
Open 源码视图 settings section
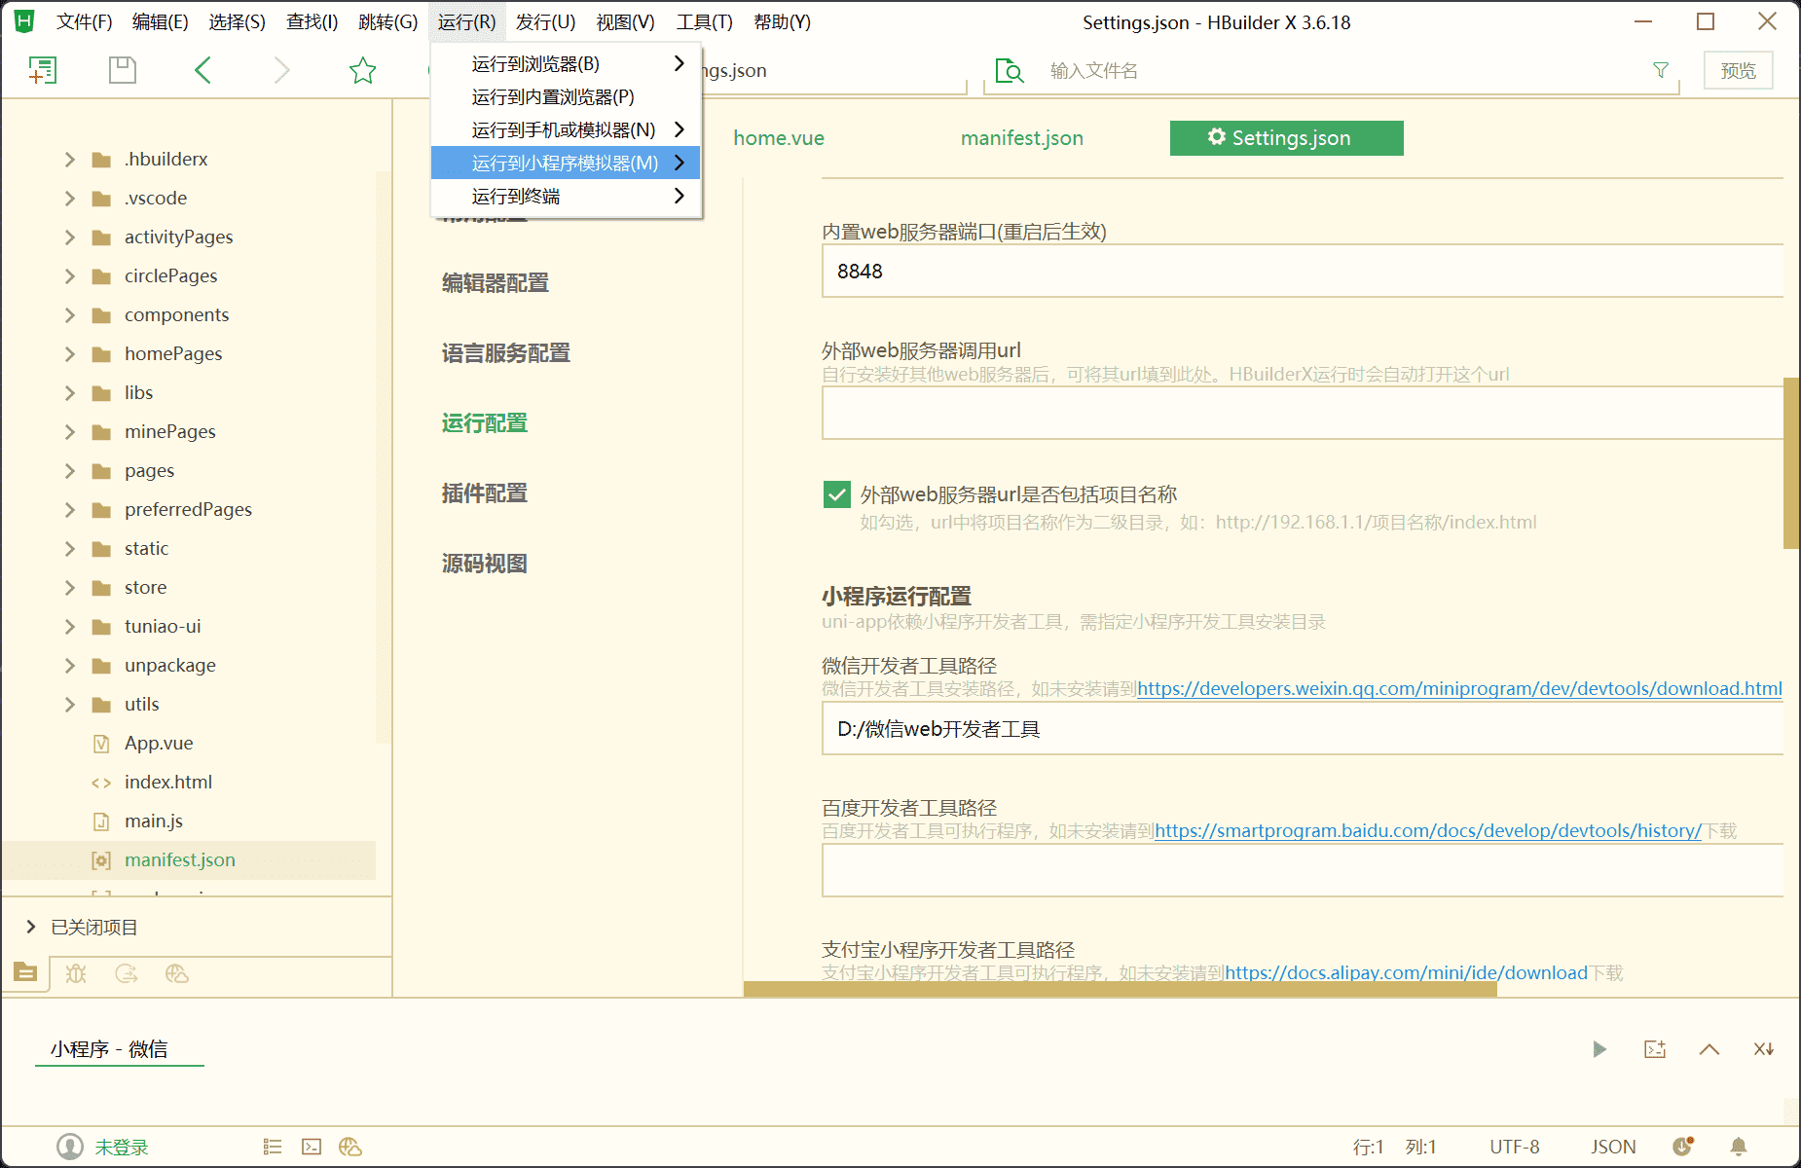coord(485,564)
